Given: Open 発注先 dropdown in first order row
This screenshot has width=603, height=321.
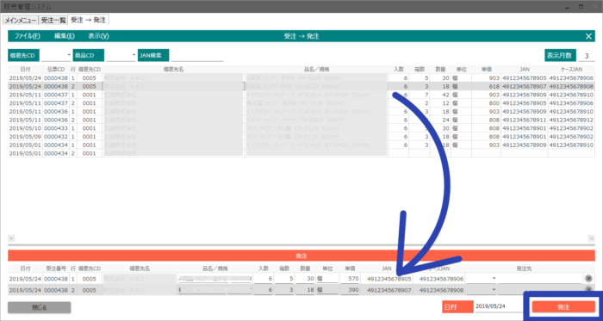Looking at the screenshot, I should (x=494, y=278).
